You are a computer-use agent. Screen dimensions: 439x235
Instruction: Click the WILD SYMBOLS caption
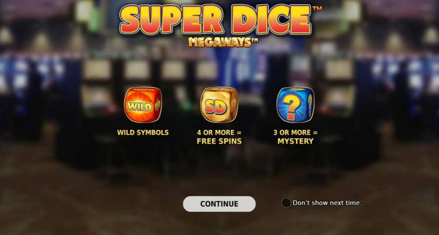(143, 132)
